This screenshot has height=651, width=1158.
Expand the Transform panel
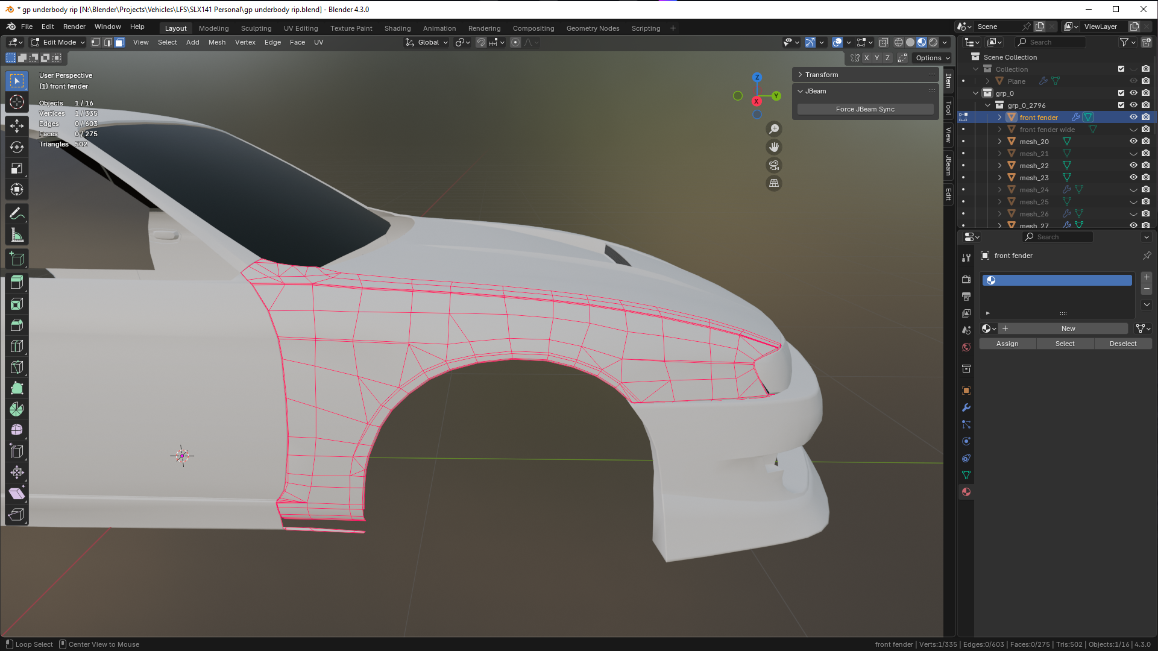822,75
